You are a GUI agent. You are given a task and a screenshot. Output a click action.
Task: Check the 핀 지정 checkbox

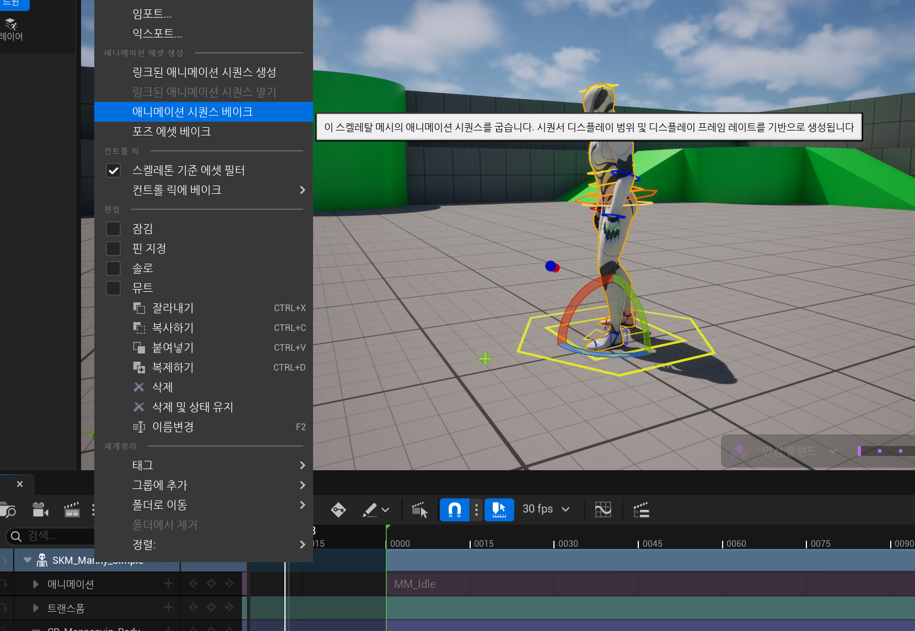point(113,248)
